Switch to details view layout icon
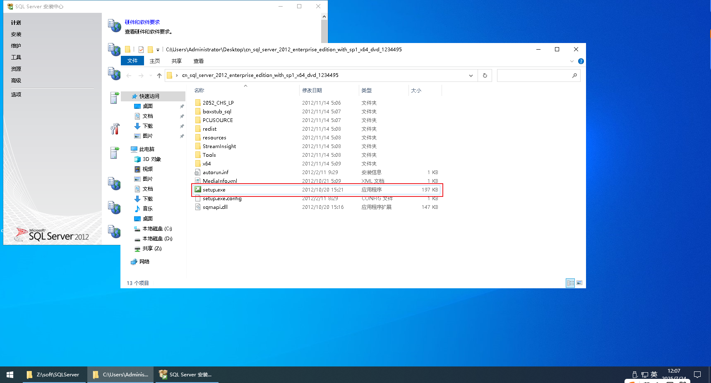Viewport: 711px width, 383px height. [x=570, y=283]
